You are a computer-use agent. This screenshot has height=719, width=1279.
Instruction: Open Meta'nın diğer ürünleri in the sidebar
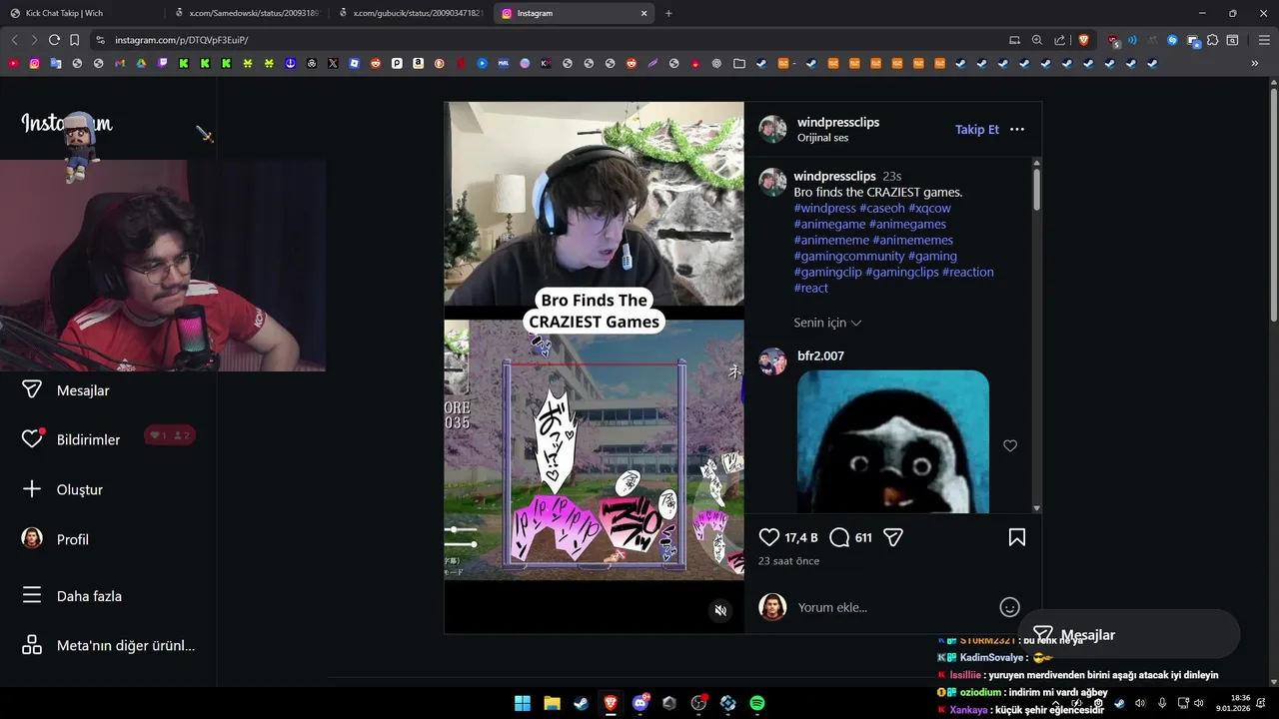coord(108,645)
